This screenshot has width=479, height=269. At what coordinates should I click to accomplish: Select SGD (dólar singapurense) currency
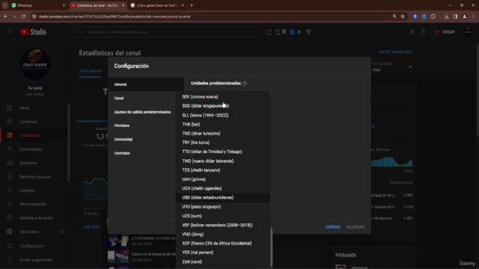click(x=223, y=106)
